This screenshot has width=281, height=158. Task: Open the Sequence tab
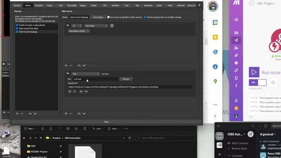point(148,6)
